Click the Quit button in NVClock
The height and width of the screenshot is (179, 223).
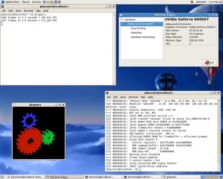[x=209, y=62]
